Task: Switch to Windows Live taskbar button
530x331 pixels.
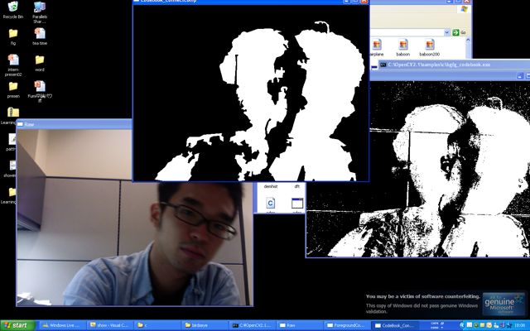Action: (x=61, y=325)
